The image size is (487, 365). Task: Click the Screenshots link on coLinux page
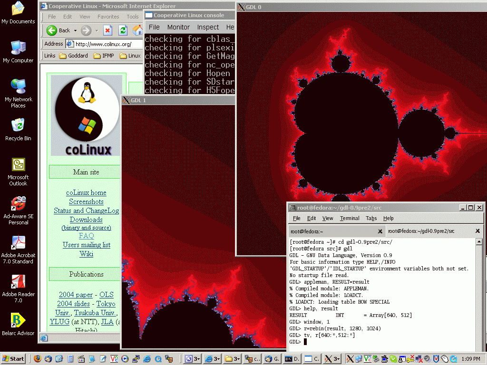pyautogui.click(x=86, y=202)
